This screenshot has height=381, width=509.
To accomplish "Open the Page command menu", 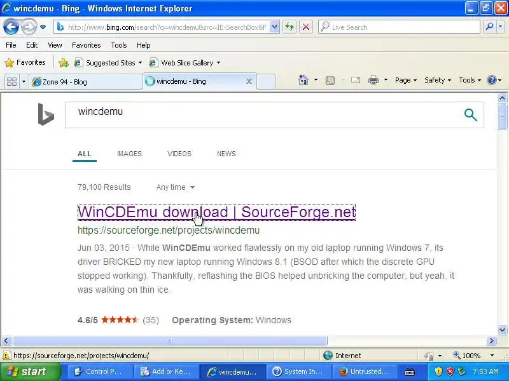I will (406, 80).
